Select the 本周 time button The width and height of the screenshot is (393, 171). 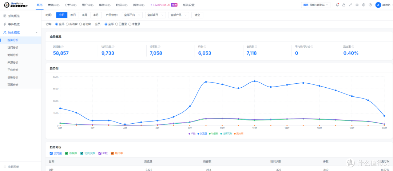click(x=84, y=15)
